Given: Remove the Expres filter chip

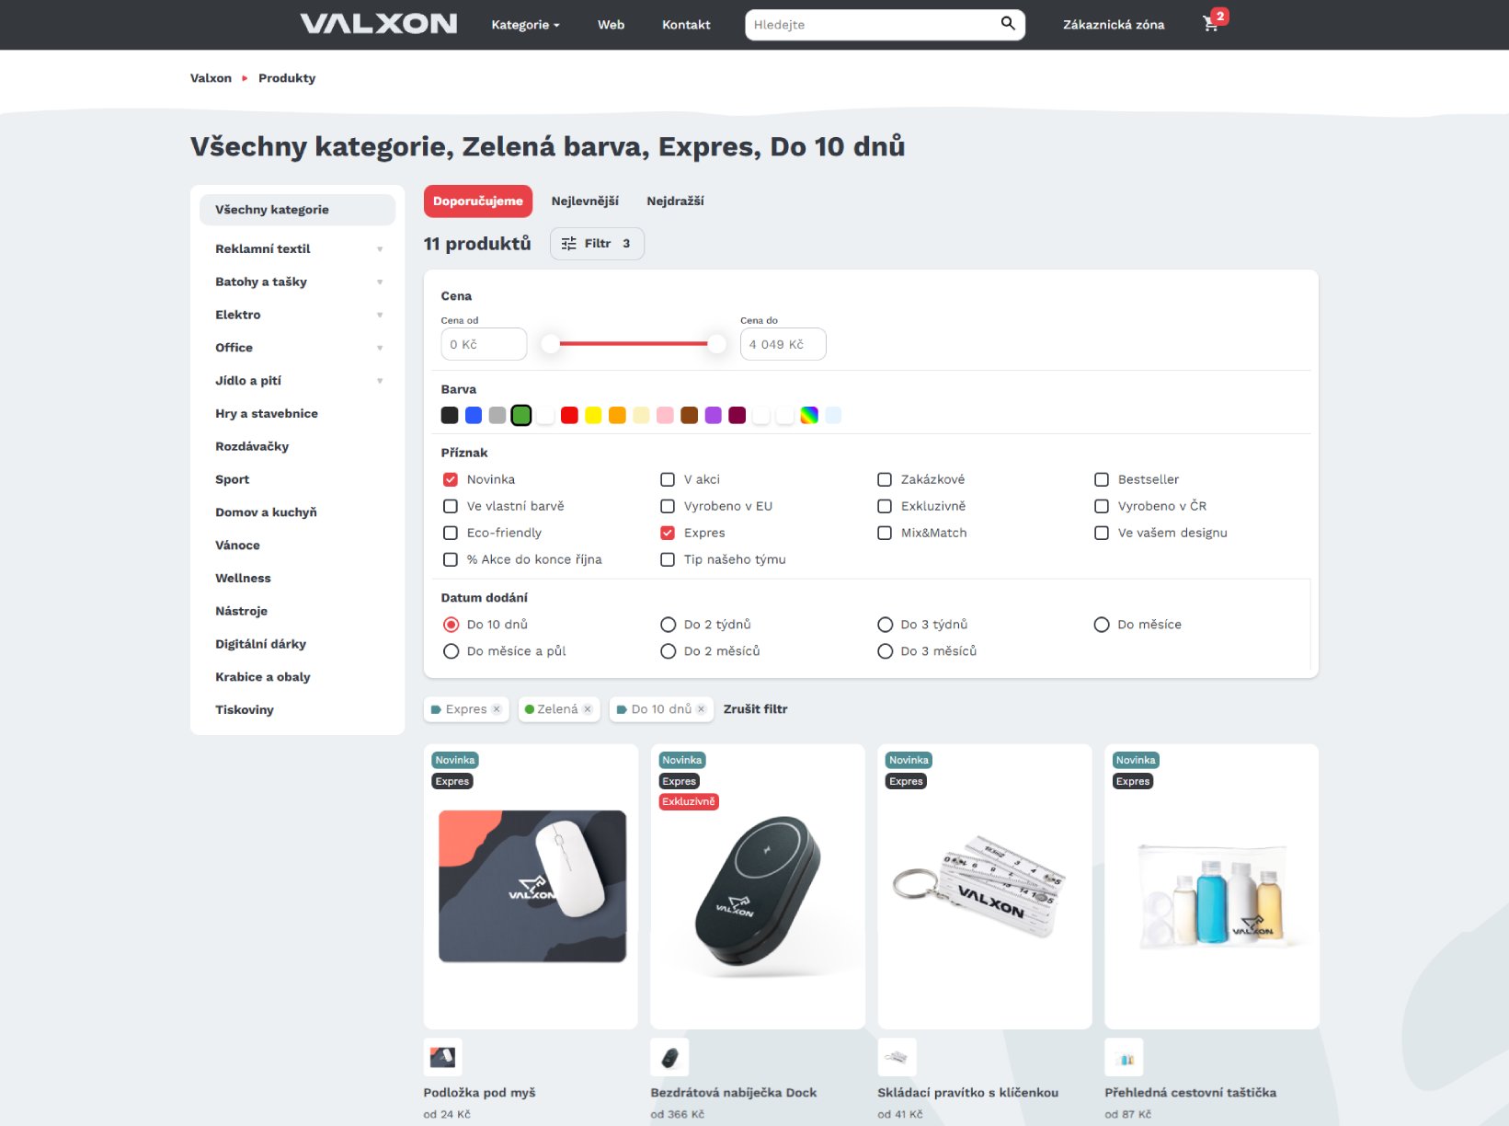Looking at the screenshot, I should [497, 709].
